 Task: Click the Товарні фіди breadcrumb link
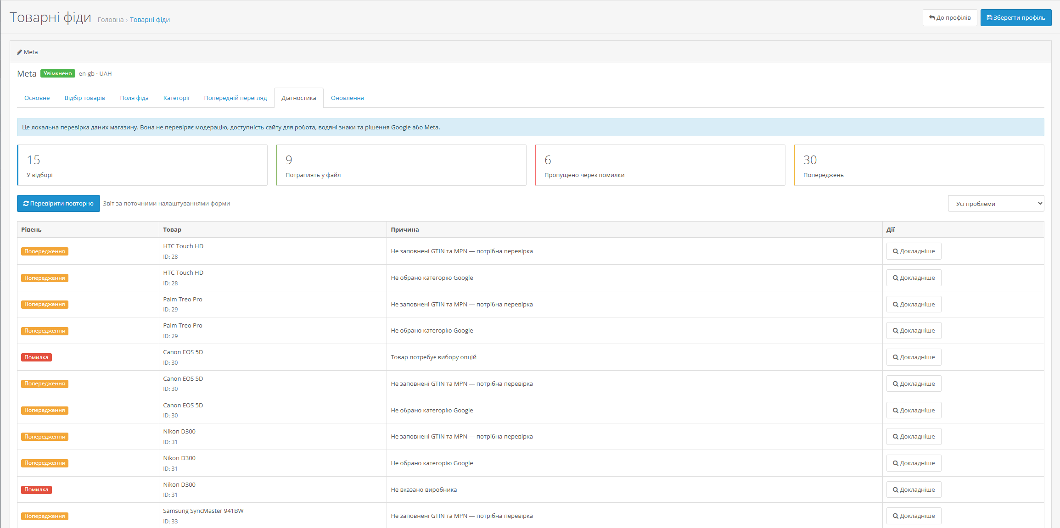point(150,20)
